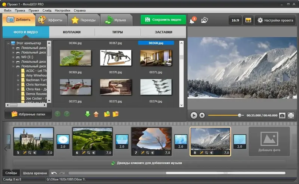Viewport: 299px width, 184px height.
Task: Open the Проект menu
Action: pos(34,10)
